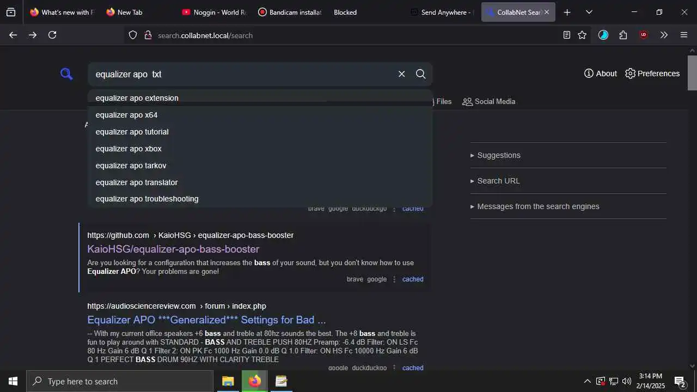Switch to the Send Anywhere tab
Viewport: 697px width, 392px height.
pos(442,12)
